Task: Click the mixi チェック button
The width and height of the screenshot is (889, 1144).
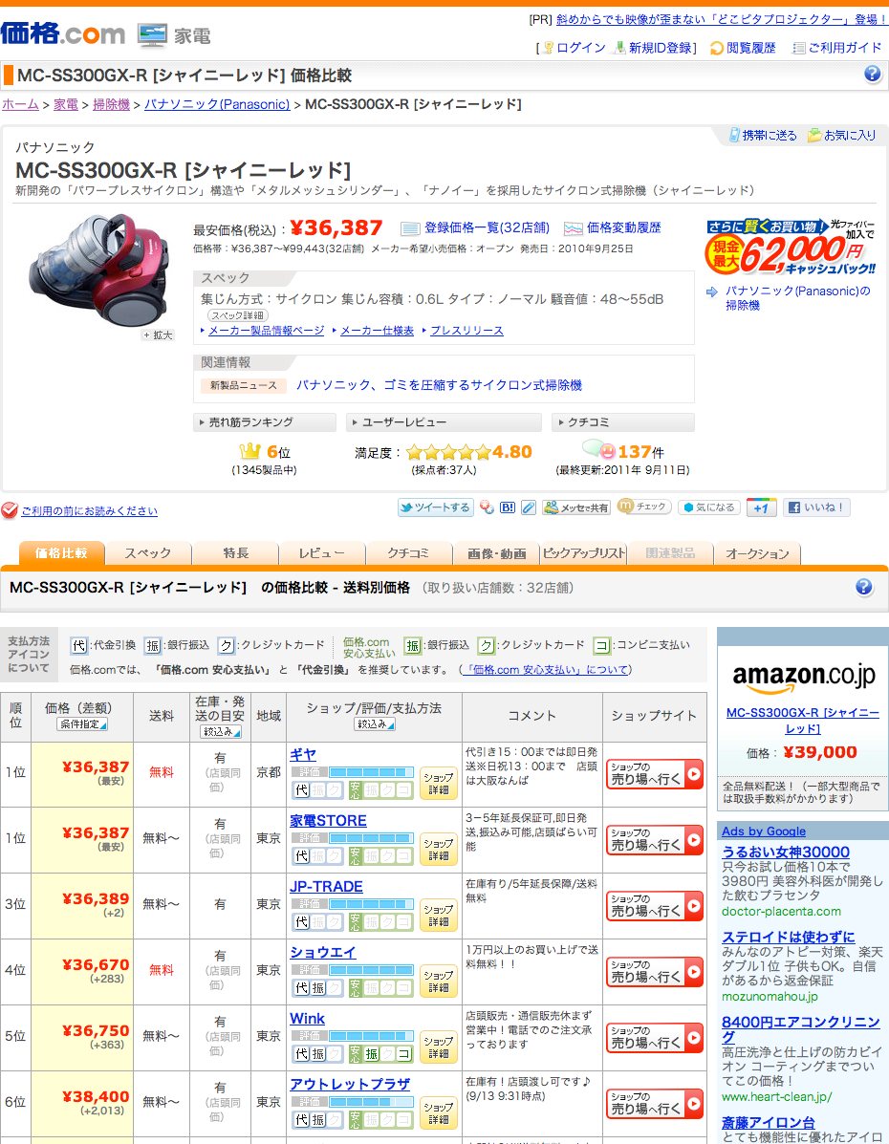Action: pos(643,507)
